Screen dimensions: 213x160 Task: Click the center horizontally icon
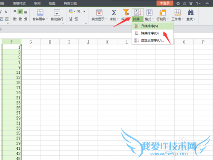(20, 19)
